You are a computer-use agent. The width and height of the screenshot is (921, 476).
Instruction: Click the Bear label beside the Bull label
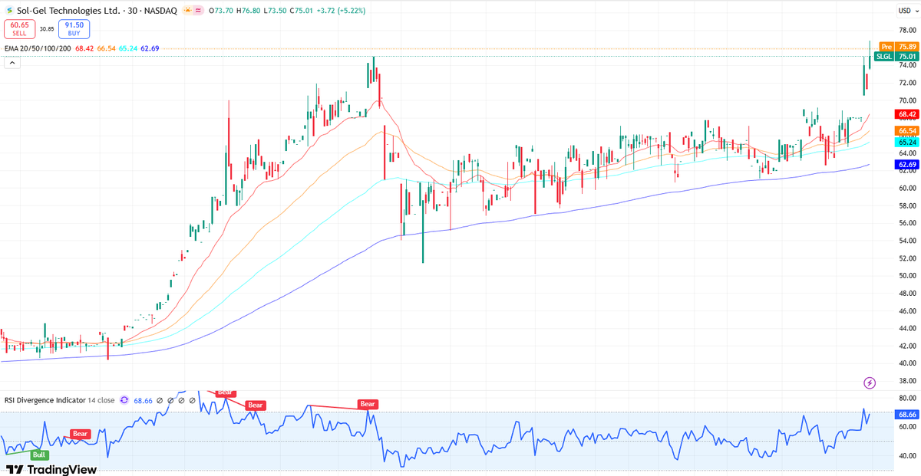click(x=80, y=434)
